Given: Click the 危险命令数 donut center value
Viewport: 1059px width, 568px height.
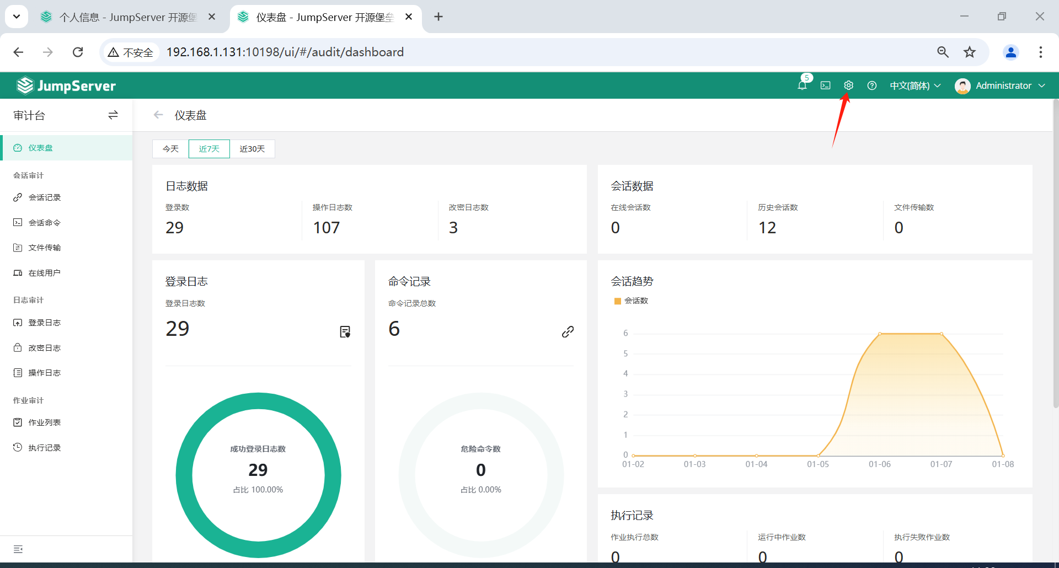Looking at the screenshot, I should click(x=481, y=470).
